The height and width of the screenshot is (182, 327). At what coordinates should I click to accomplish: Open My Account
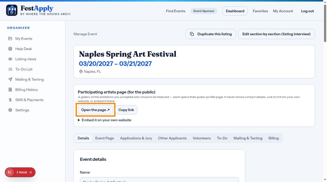(x=283, y=11)
